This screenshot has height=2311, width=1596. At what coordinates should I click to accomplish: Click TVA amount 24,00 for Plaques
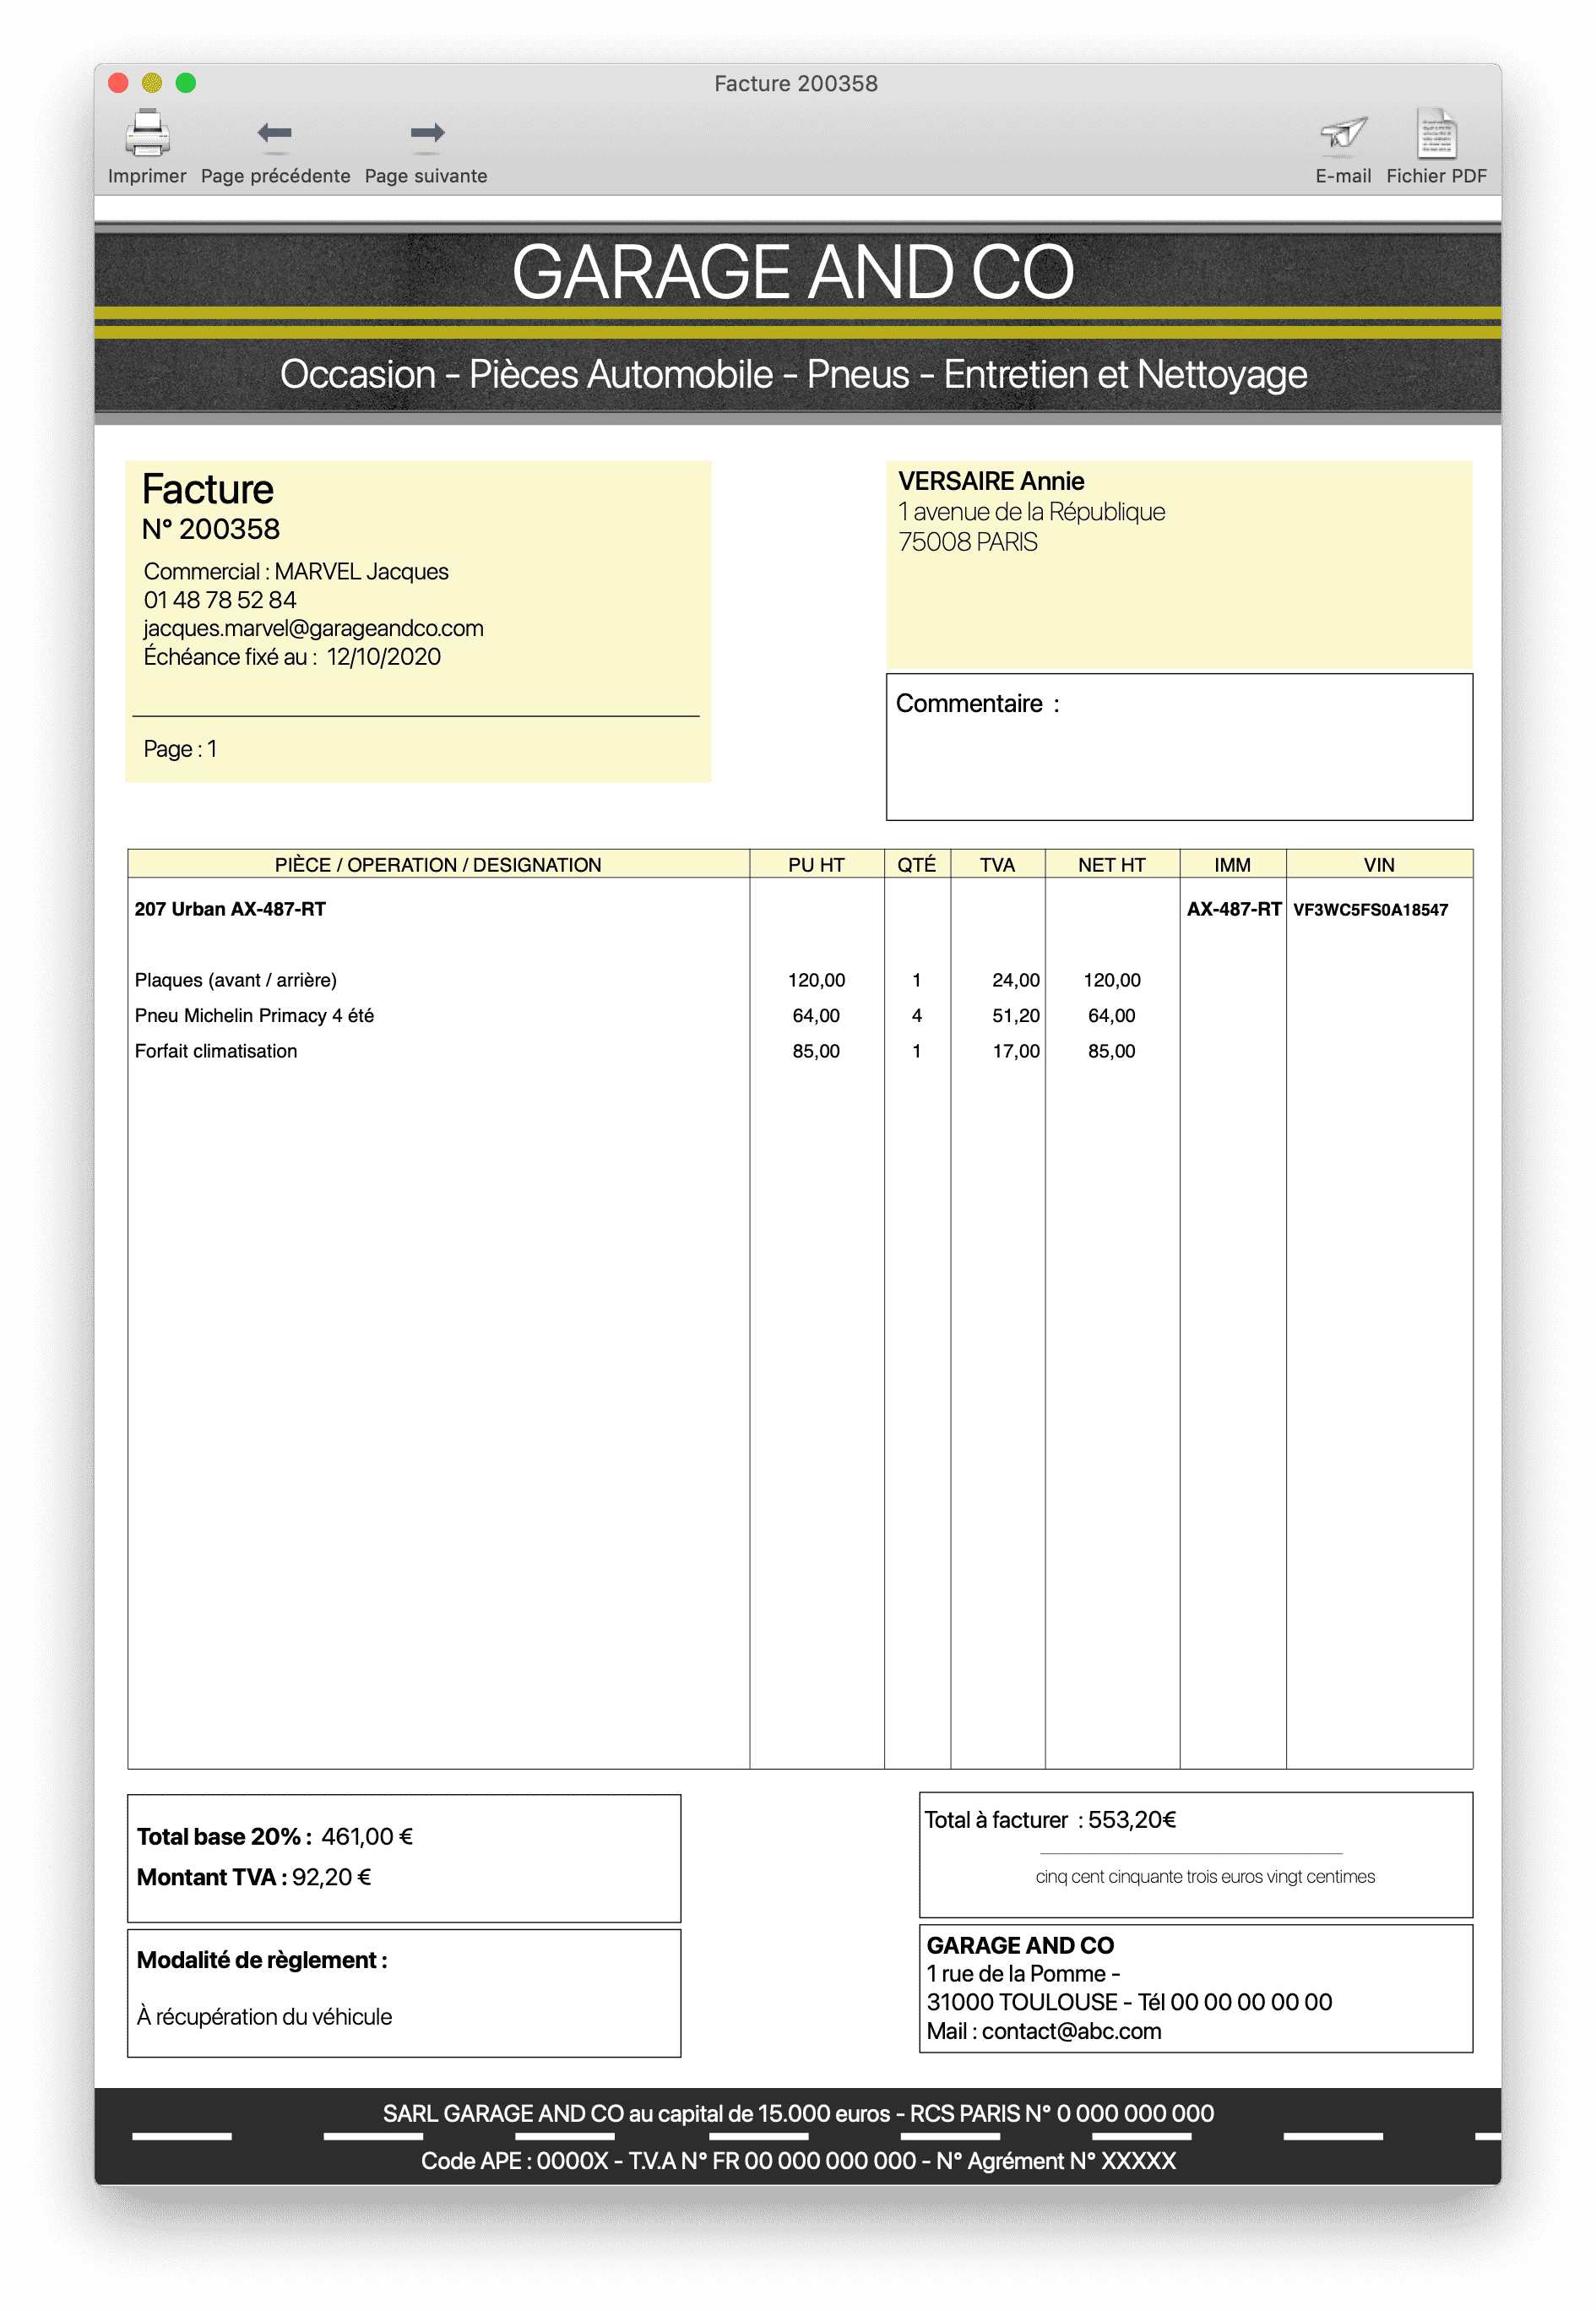[1015, 980]
